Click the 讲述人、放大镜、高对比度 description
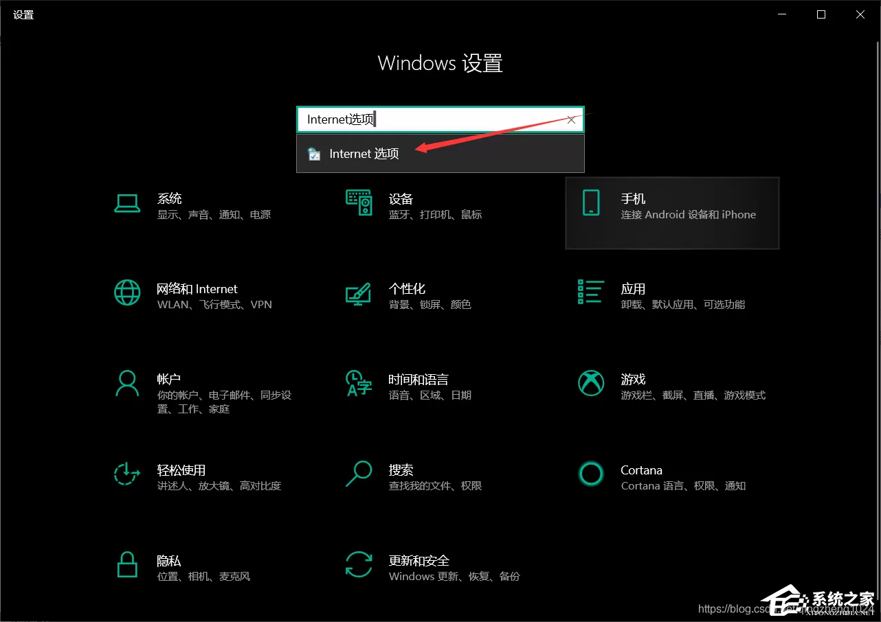 point(219,486)
